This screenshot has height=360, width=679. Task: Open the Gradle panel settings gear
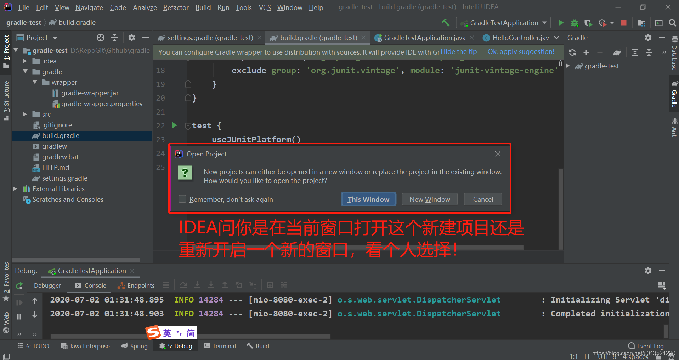tap(648, 38)
